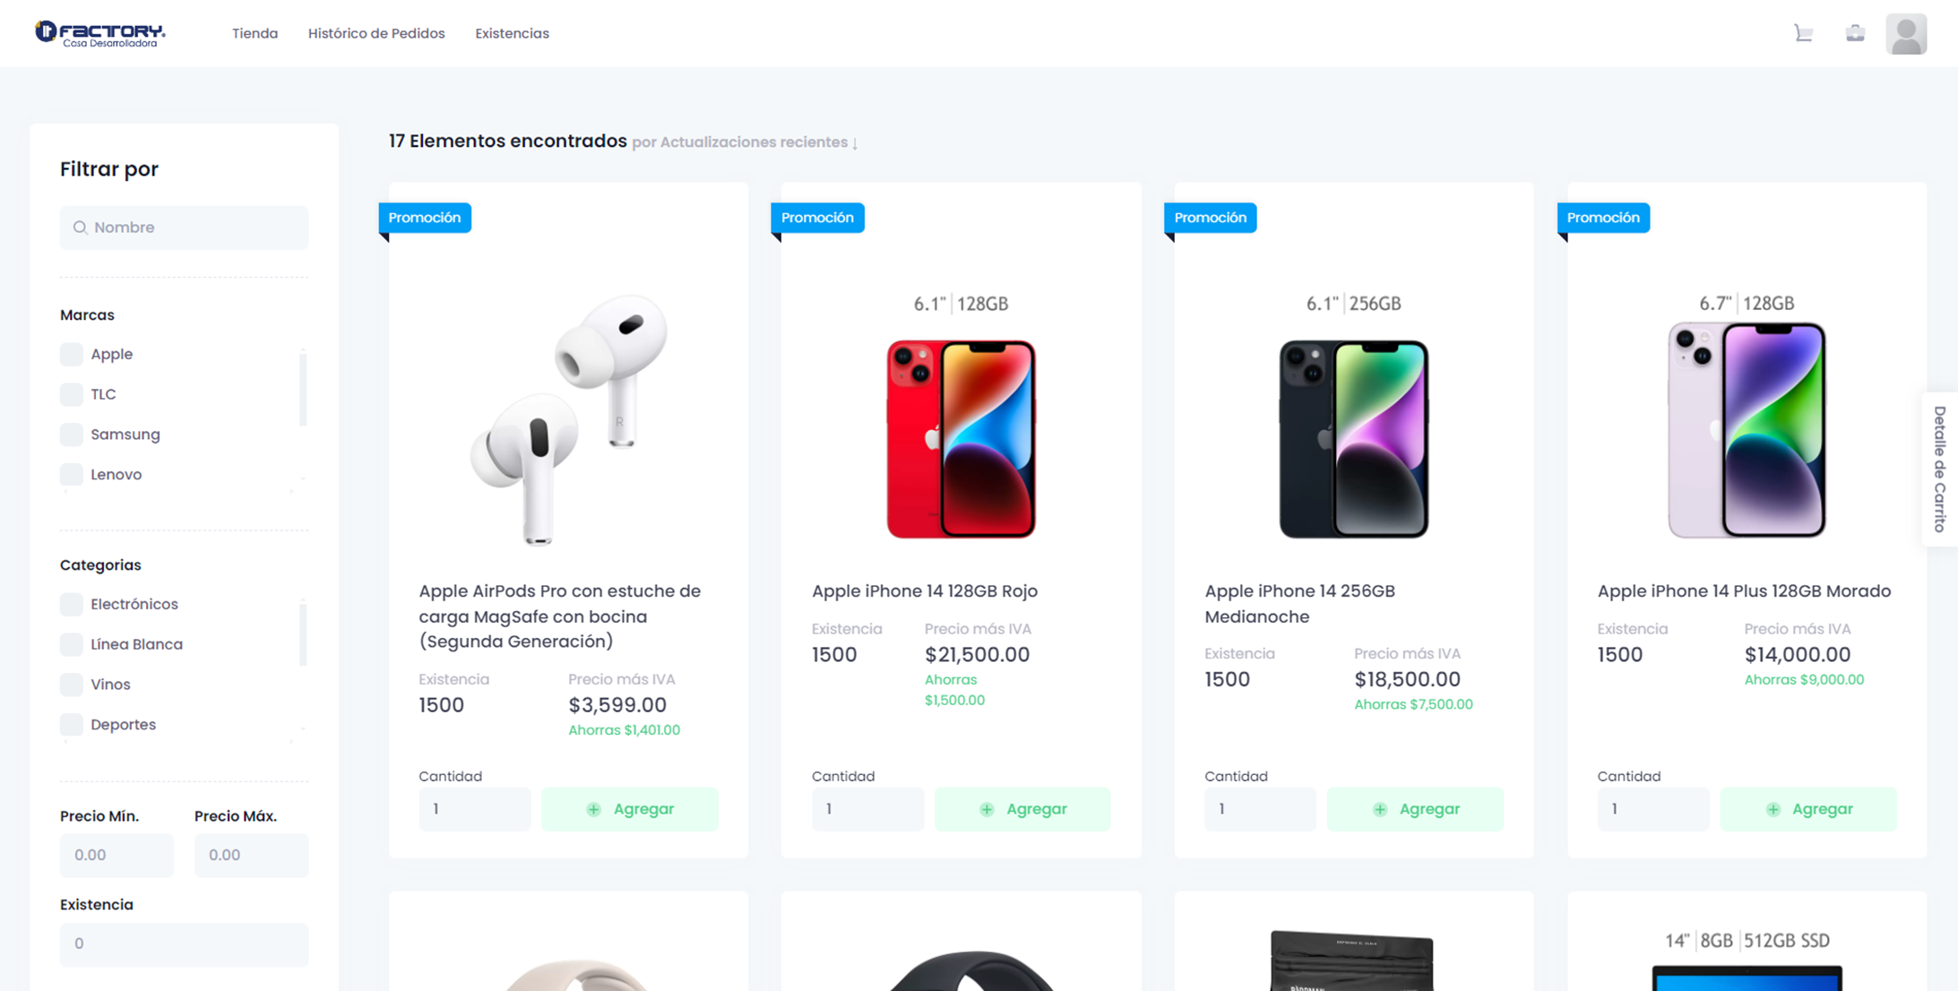This screenshot has height=991, width=1958.
Task: Add iPhone 14 Plus Morado with Agregar
Action: 1808,809
